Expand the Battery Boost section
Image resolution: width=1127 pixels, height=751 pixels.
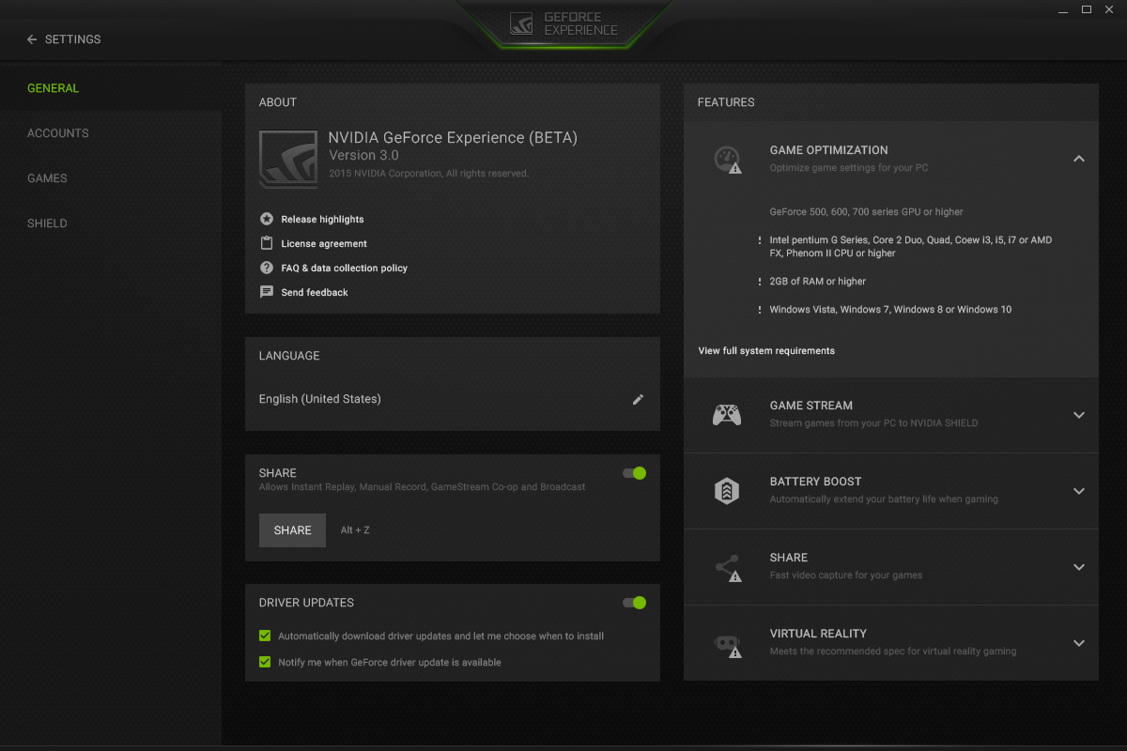click(x=1079, y=491)
